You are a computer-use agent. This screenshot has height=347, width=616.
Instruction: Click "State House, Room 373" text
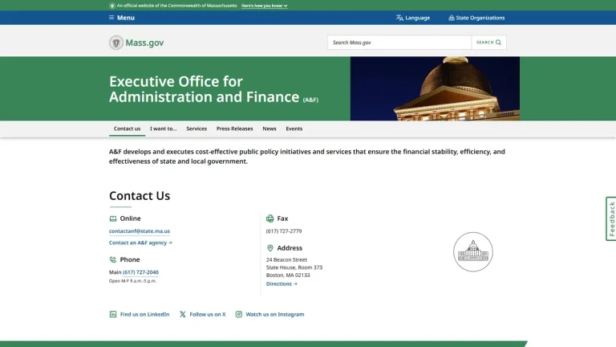[x=294, y=267]
